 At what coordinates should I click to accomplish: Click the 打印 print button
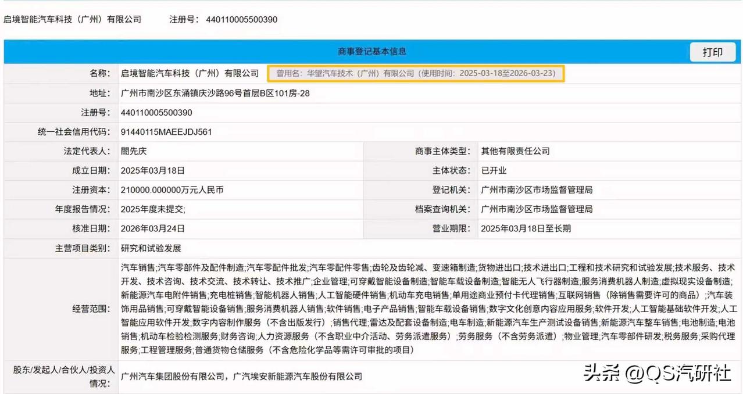click(x=713, y=52)
